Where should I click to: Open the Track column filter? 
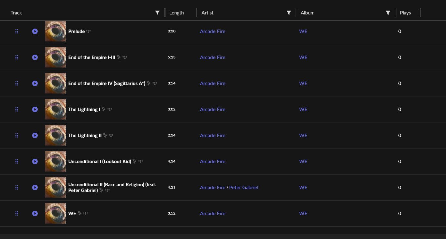(x=157, y=13)
